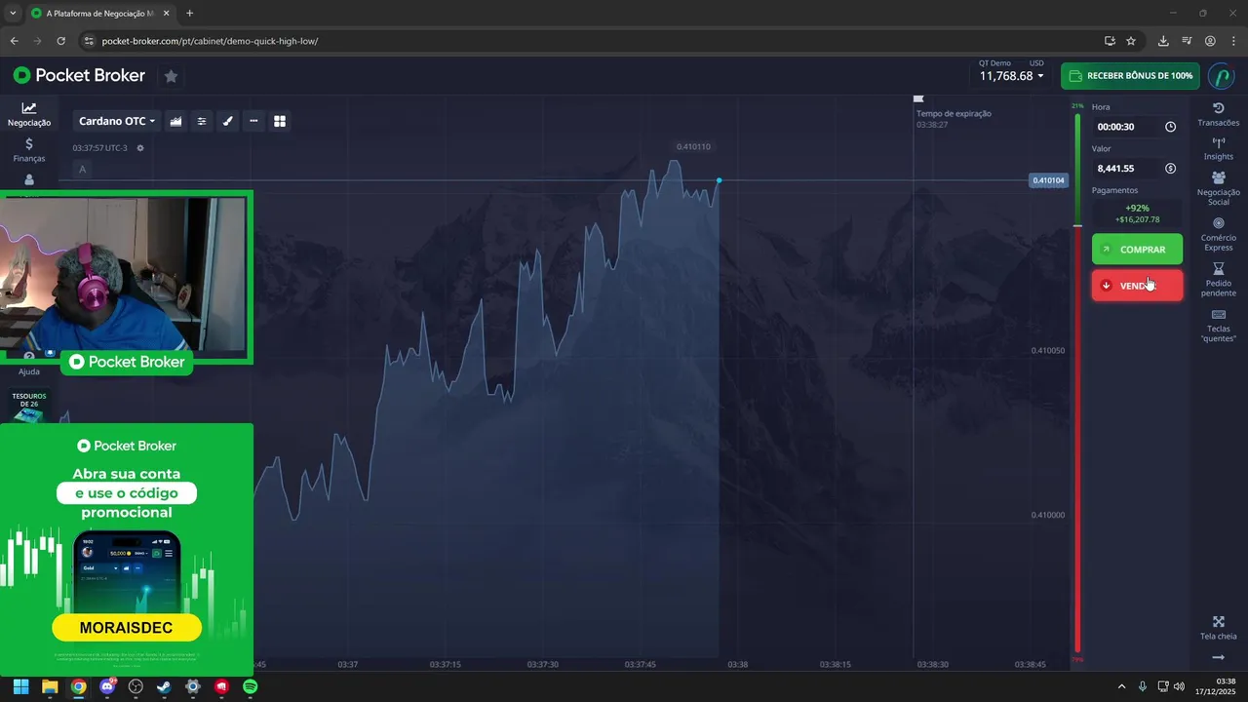
Task: Open the chart type selector icon
Action: tap(176, 121)
